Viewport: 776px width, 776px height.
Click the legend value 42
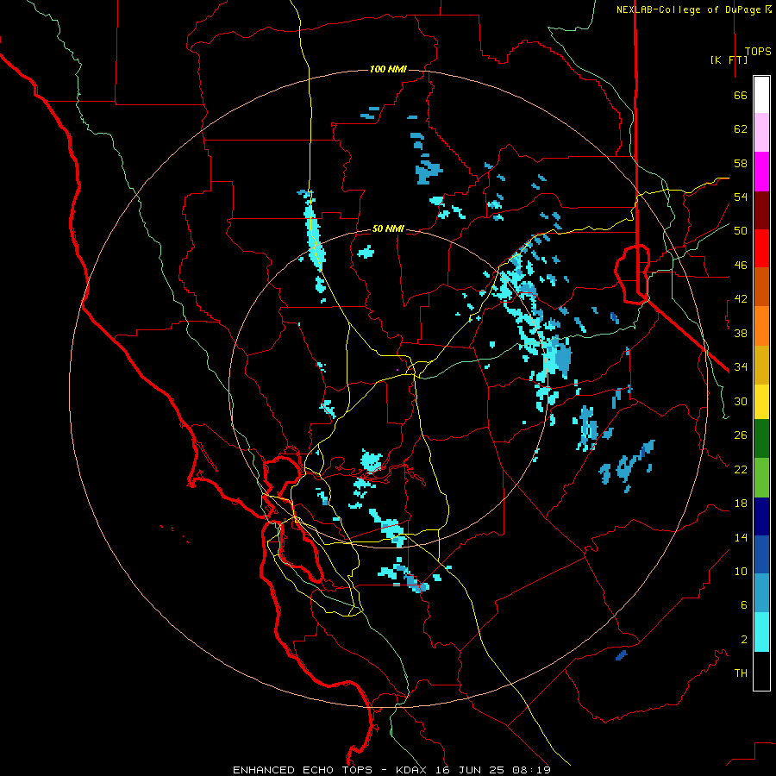tap(741, 299)
